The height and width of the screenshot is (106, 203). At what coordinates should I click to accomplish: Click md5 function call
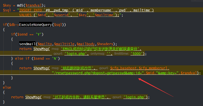point(20,5)
